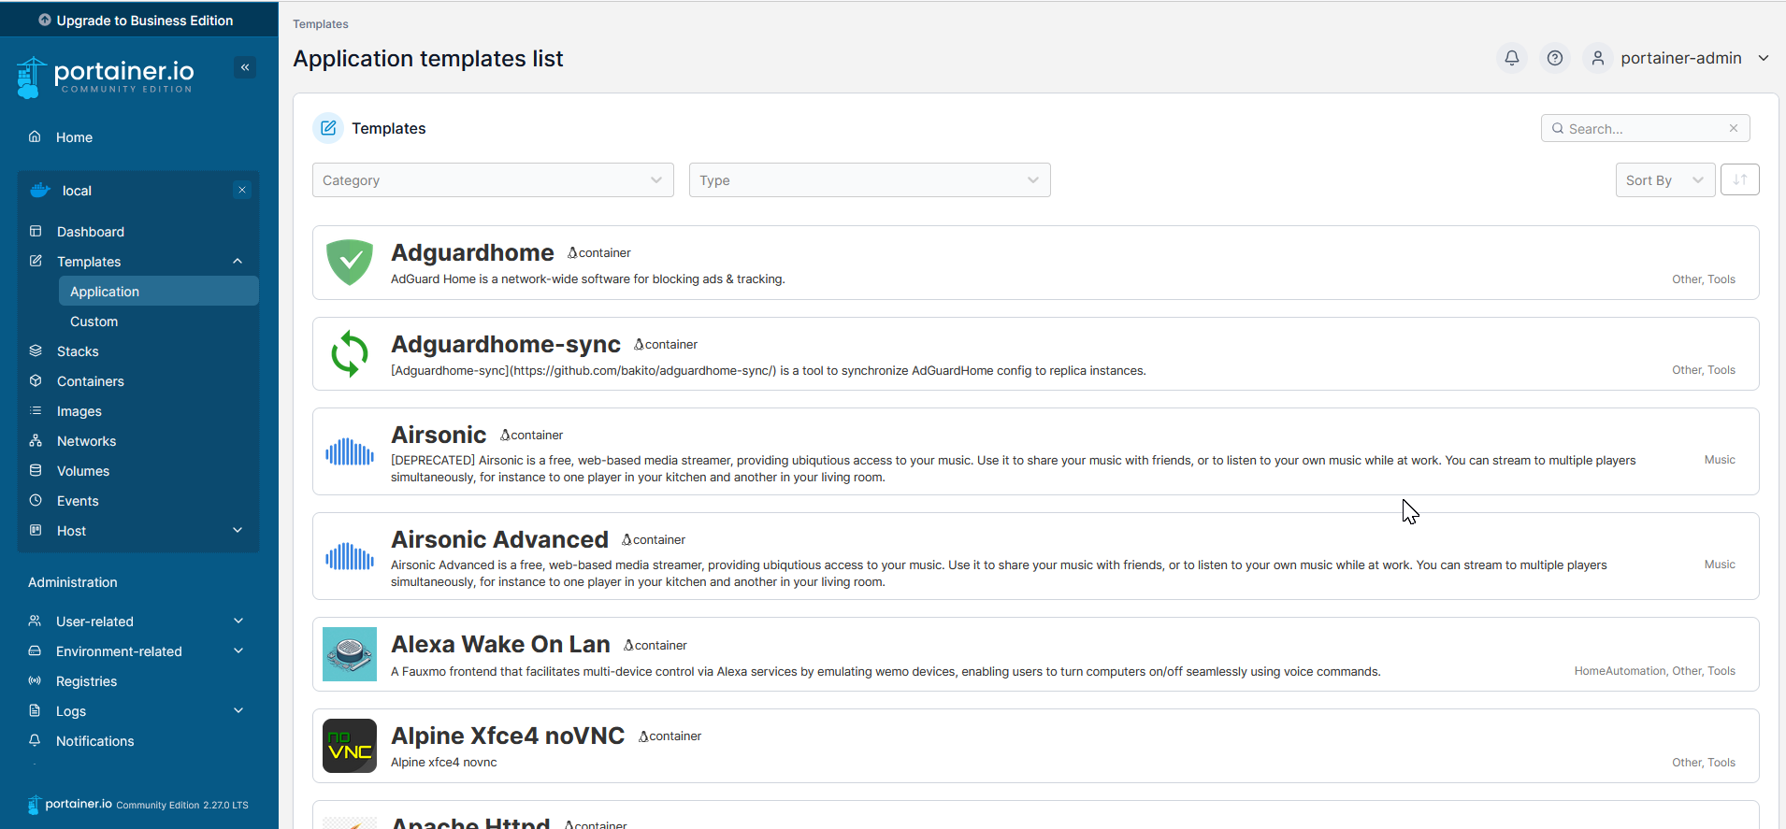Open the Sort By dropdown

point(1665,180)
